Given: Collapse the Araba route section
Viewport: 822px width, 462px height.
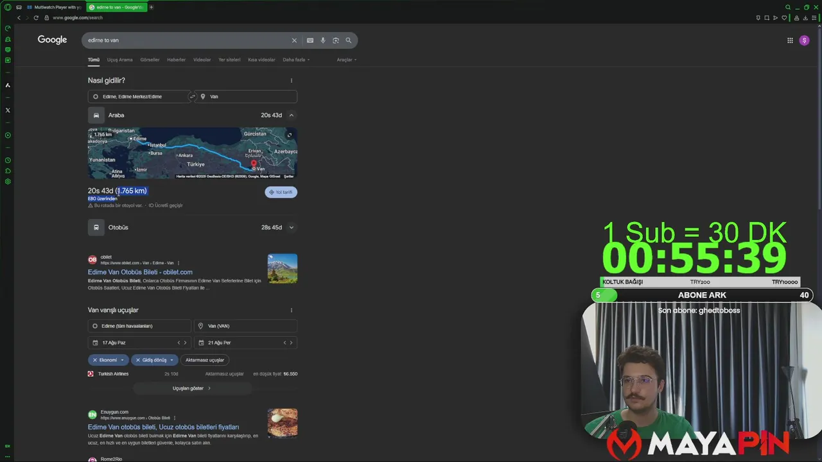Looking at the screenshot, I should 291,116.
